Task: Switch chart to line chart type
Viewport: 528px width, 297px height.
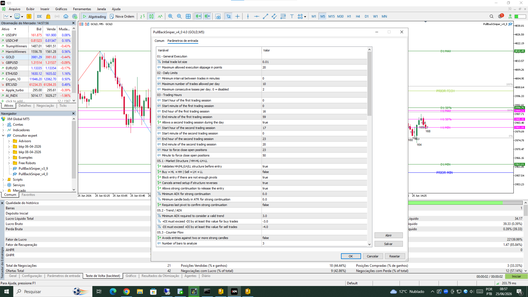Action: click(160, 16)
